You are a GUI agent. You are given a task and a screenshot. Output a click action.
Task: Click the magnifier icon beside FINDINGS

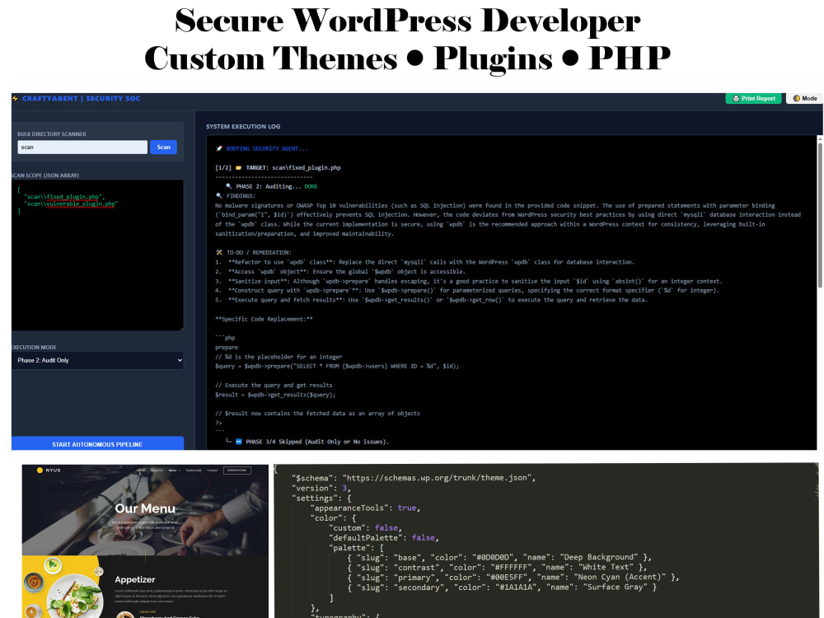pyautogui.click(x=219, y=195)
